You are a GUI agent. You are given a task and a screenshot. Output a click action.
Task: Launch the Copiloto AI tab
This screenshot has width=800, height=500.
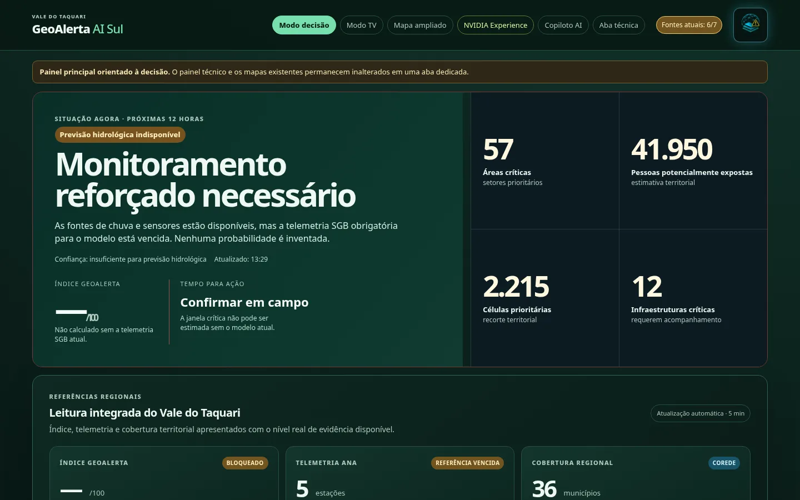pos(563,25)
